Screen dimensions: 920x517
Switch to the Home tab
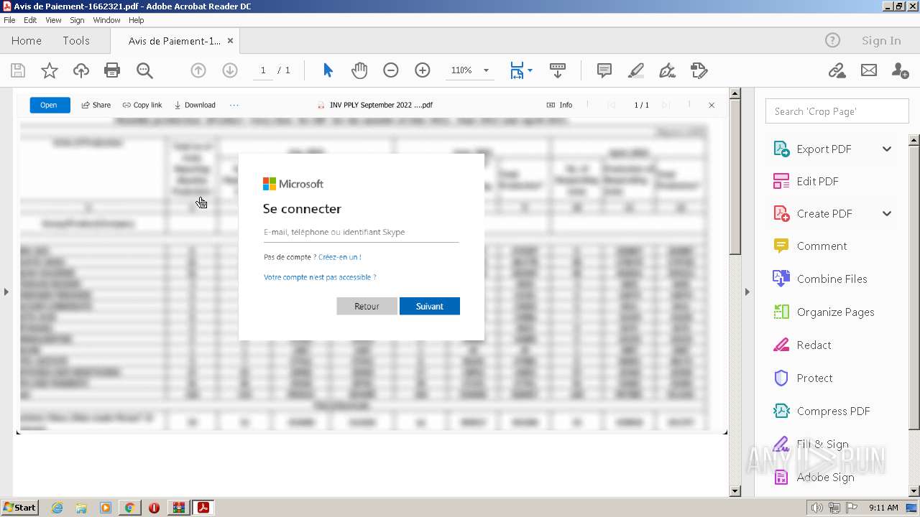pyautogui.click(x=27, y=40)
